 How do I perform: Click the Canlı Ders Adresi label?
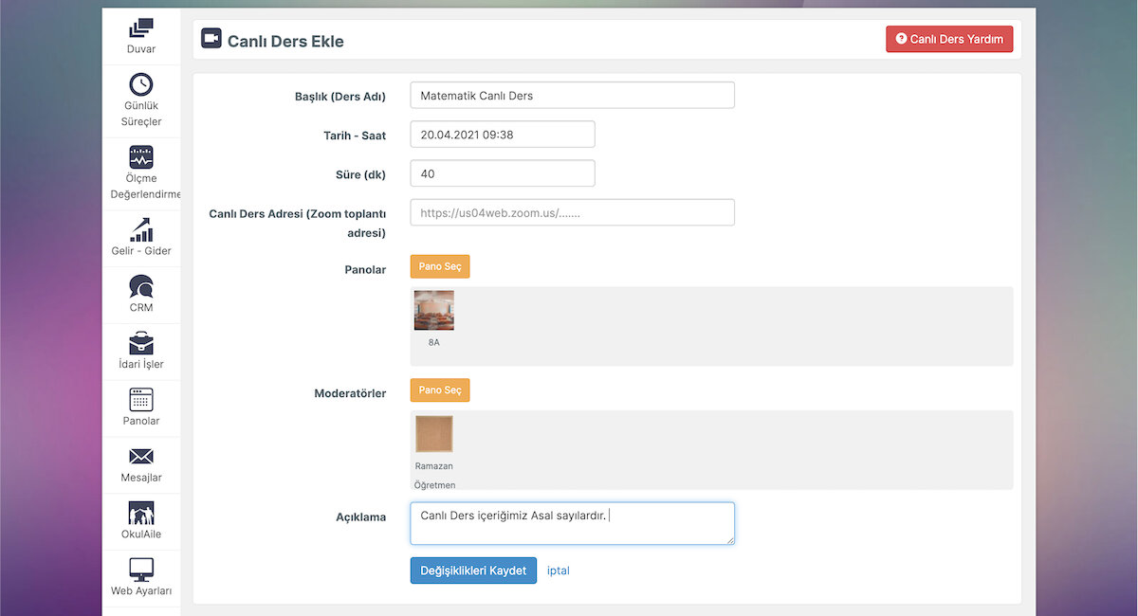[x=298, y=223]
